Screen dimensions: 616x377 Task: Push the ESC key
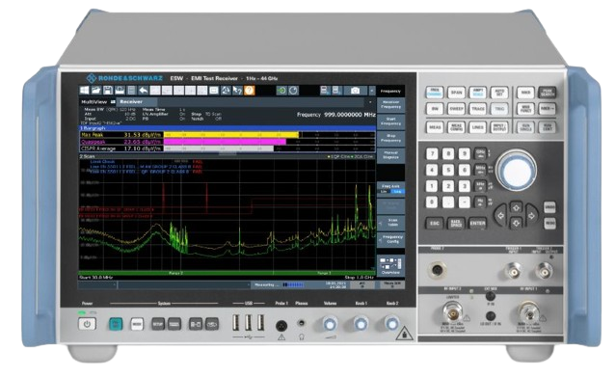[x=434, y=224]
